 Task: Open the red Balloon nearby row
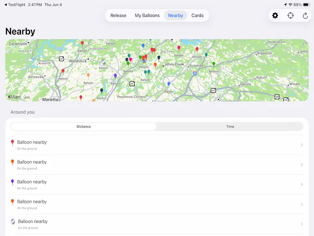pyautogui.click(x=157, y=145)
